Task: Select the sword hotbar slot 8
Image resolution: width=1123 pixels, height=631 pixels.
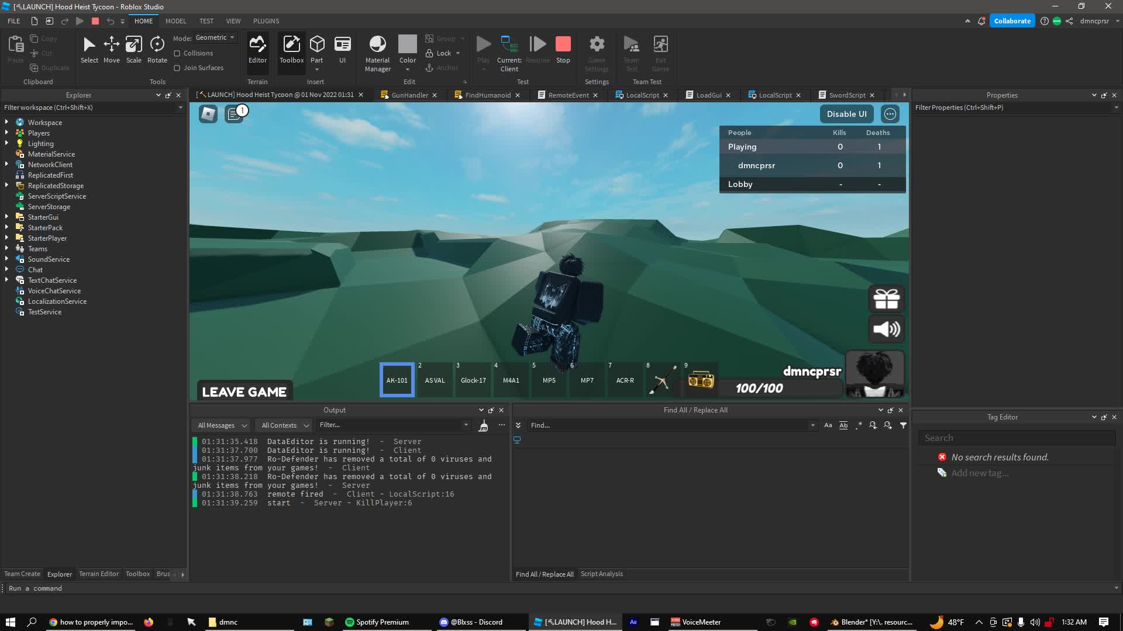Action: pyautogui.click(x=663, y=380)
